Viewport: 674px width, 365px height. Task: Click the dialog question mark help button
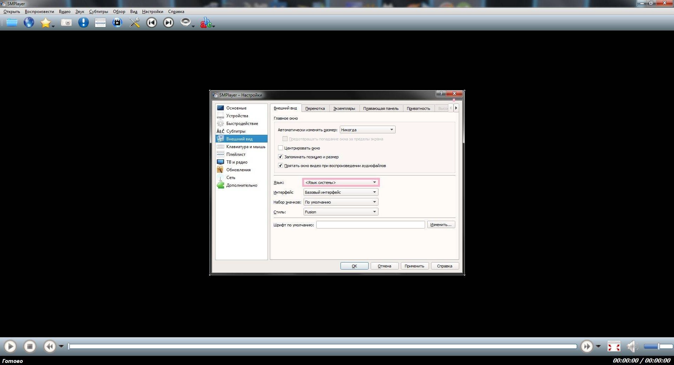[441, 93]
